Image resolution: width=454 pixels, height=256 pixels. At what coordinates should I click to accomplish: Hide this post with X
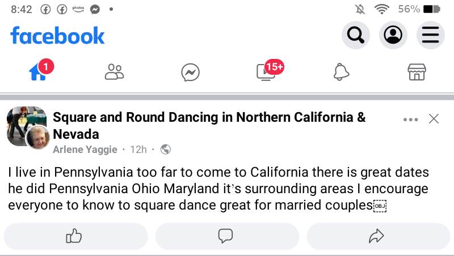tap(434, 119)
